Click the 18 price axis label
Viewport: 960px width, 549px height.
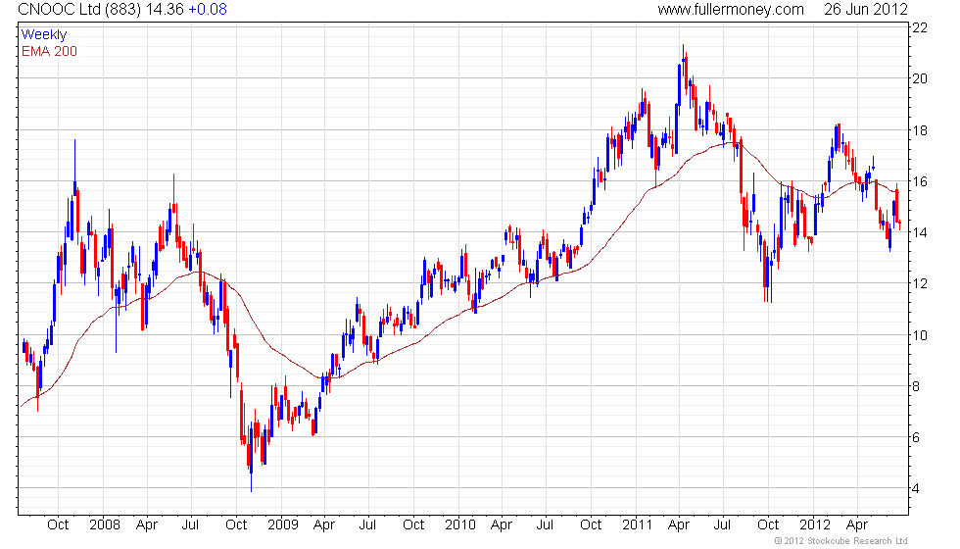[920, 130]
